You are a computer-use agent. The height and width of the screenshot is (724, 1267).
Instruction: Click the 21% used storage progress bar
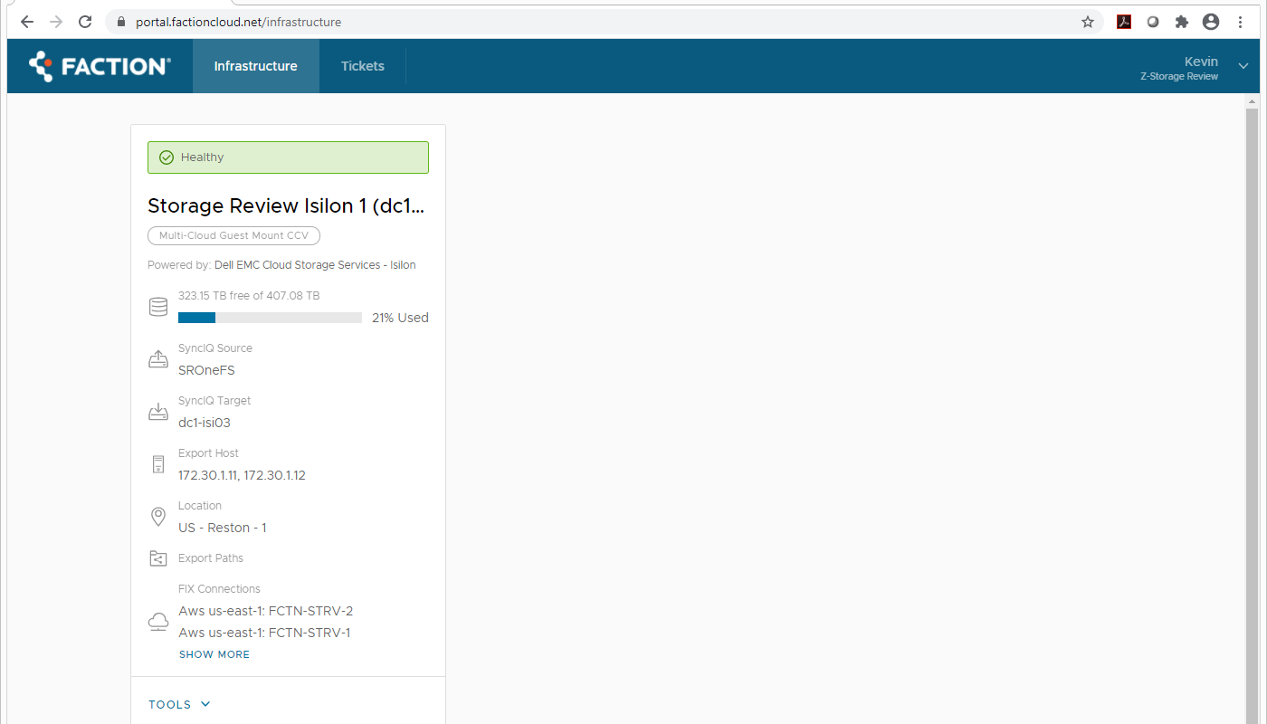tap(270, 318)
